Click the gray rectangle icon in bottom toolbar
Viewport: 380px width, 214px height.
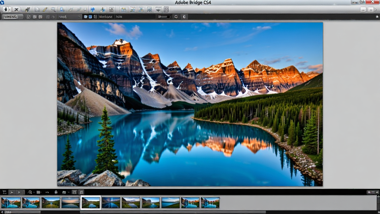[38, 192]
